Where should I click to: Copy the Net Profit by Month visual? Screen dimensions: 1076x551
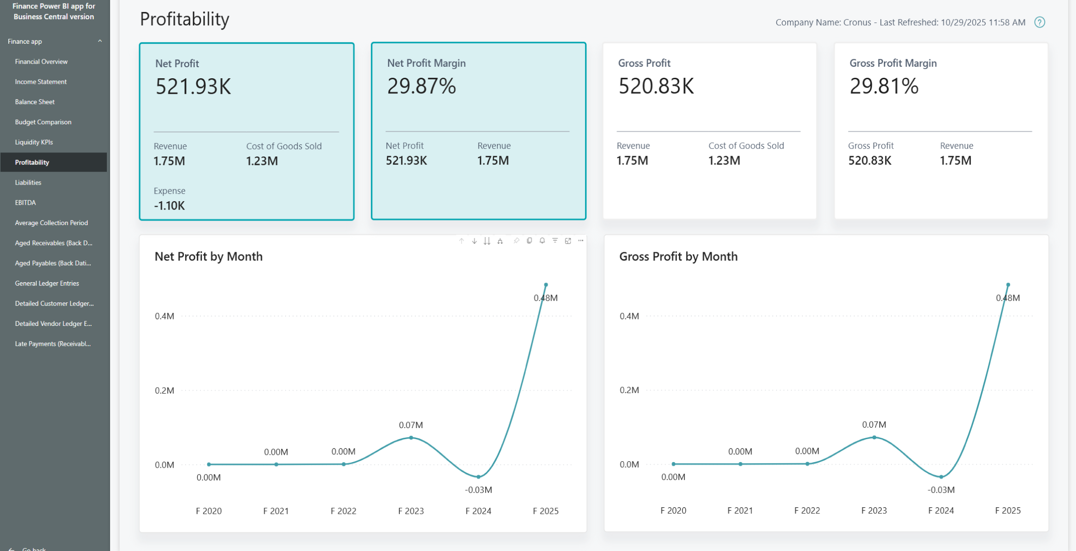pyautogui.click(x=529, y=240)
